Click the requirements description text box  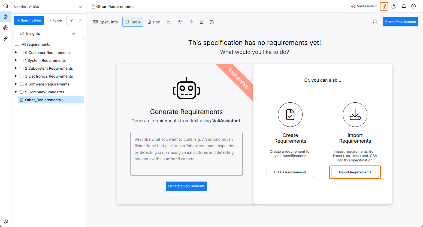(186, 154)
